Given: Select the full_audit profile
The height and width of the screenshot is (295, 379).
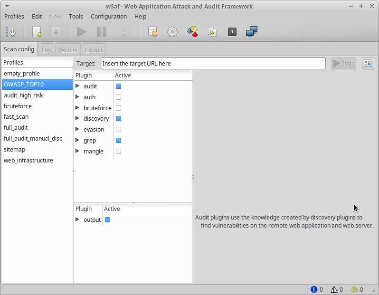Looking at the screenshot, I should [x=37, y=127].
